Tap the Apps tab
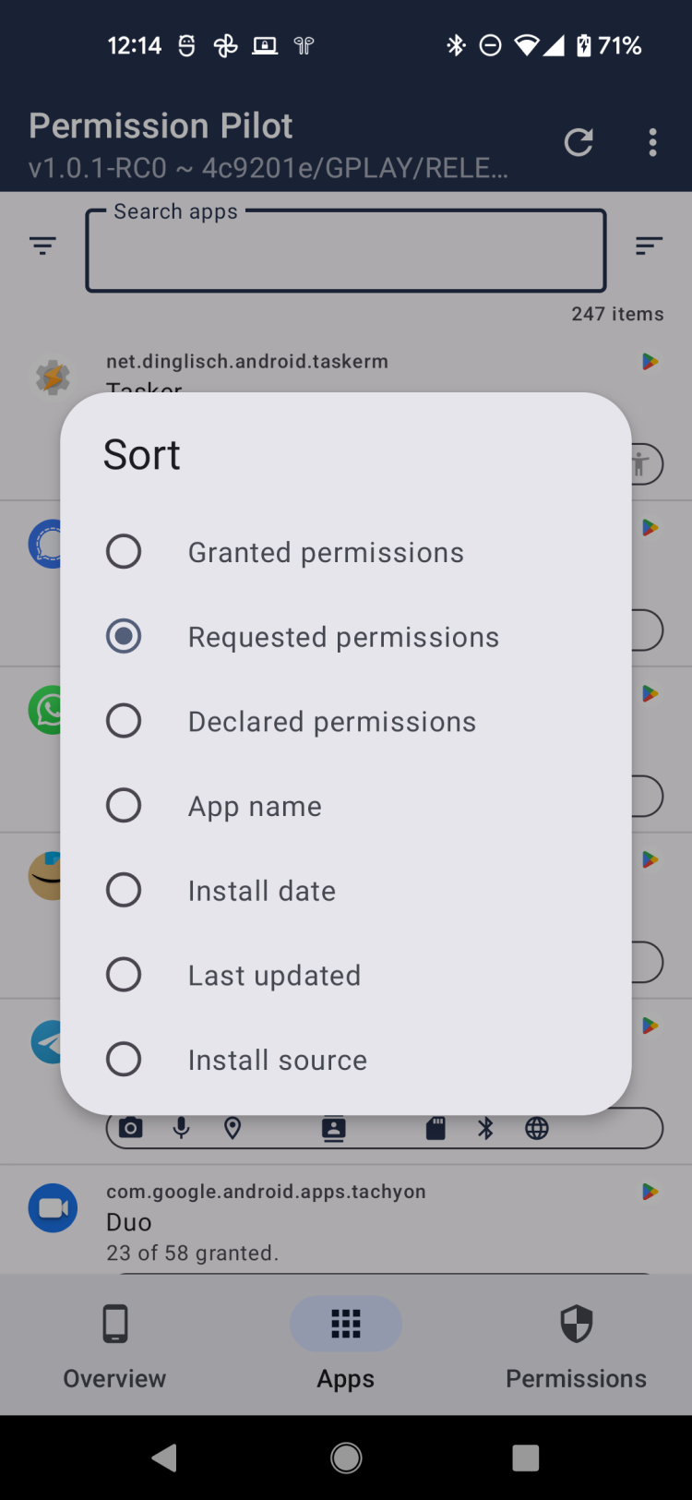This screenshot has height=1500, width=692. 346,1345
